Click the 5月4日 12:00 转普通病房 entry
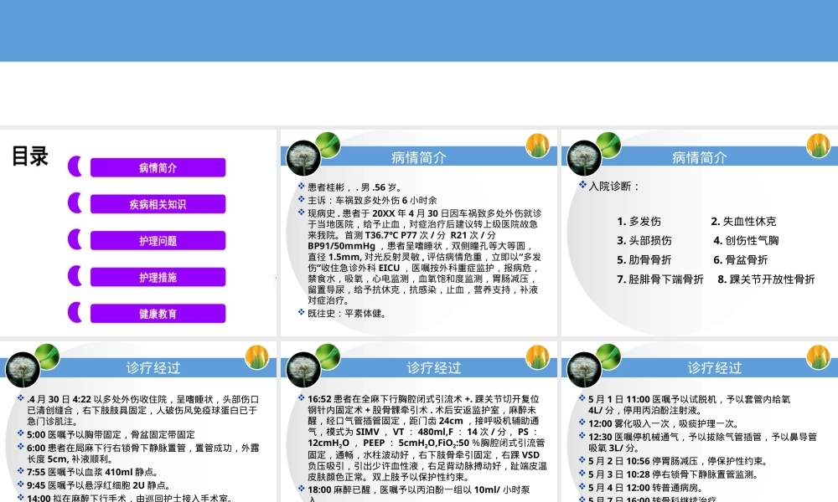Screen dimensions: 838x502 point(645,488)
